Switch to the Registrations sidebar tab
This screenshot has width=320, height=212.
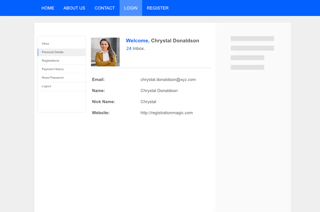(50, 61)
